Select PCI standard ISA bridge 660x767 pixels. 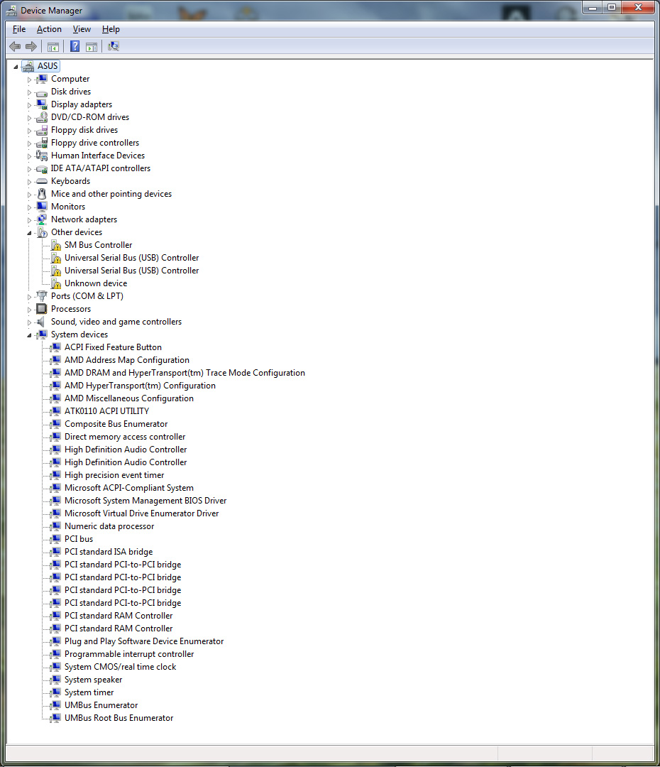109,552
